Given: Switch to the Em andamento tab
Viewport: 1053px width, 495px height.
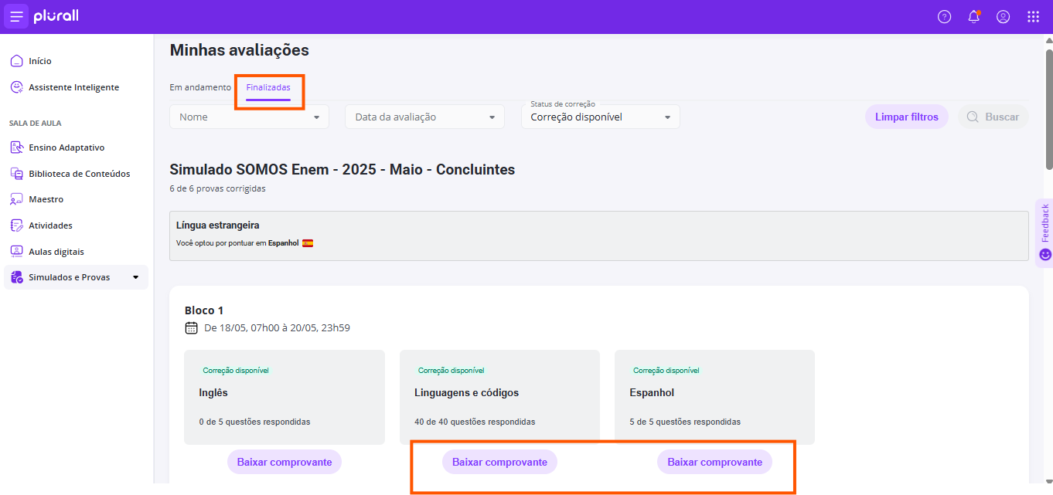Looking at the screenshot, I should tap(200, 87).
